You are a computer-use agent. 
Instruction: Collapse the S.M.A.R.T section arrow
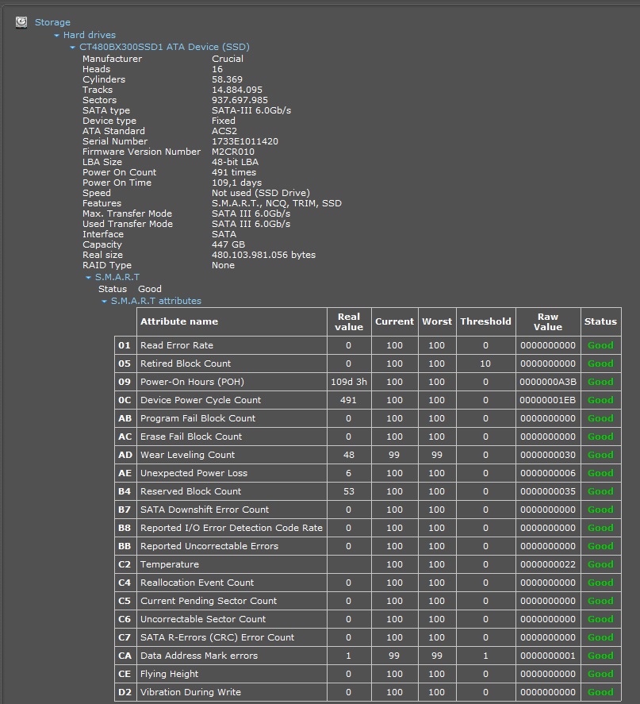click(88, 278)
